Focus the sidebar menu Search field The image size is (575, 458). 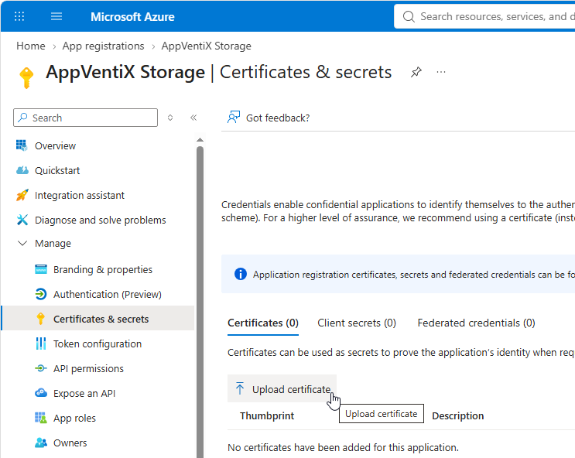[x=85, y=118]
